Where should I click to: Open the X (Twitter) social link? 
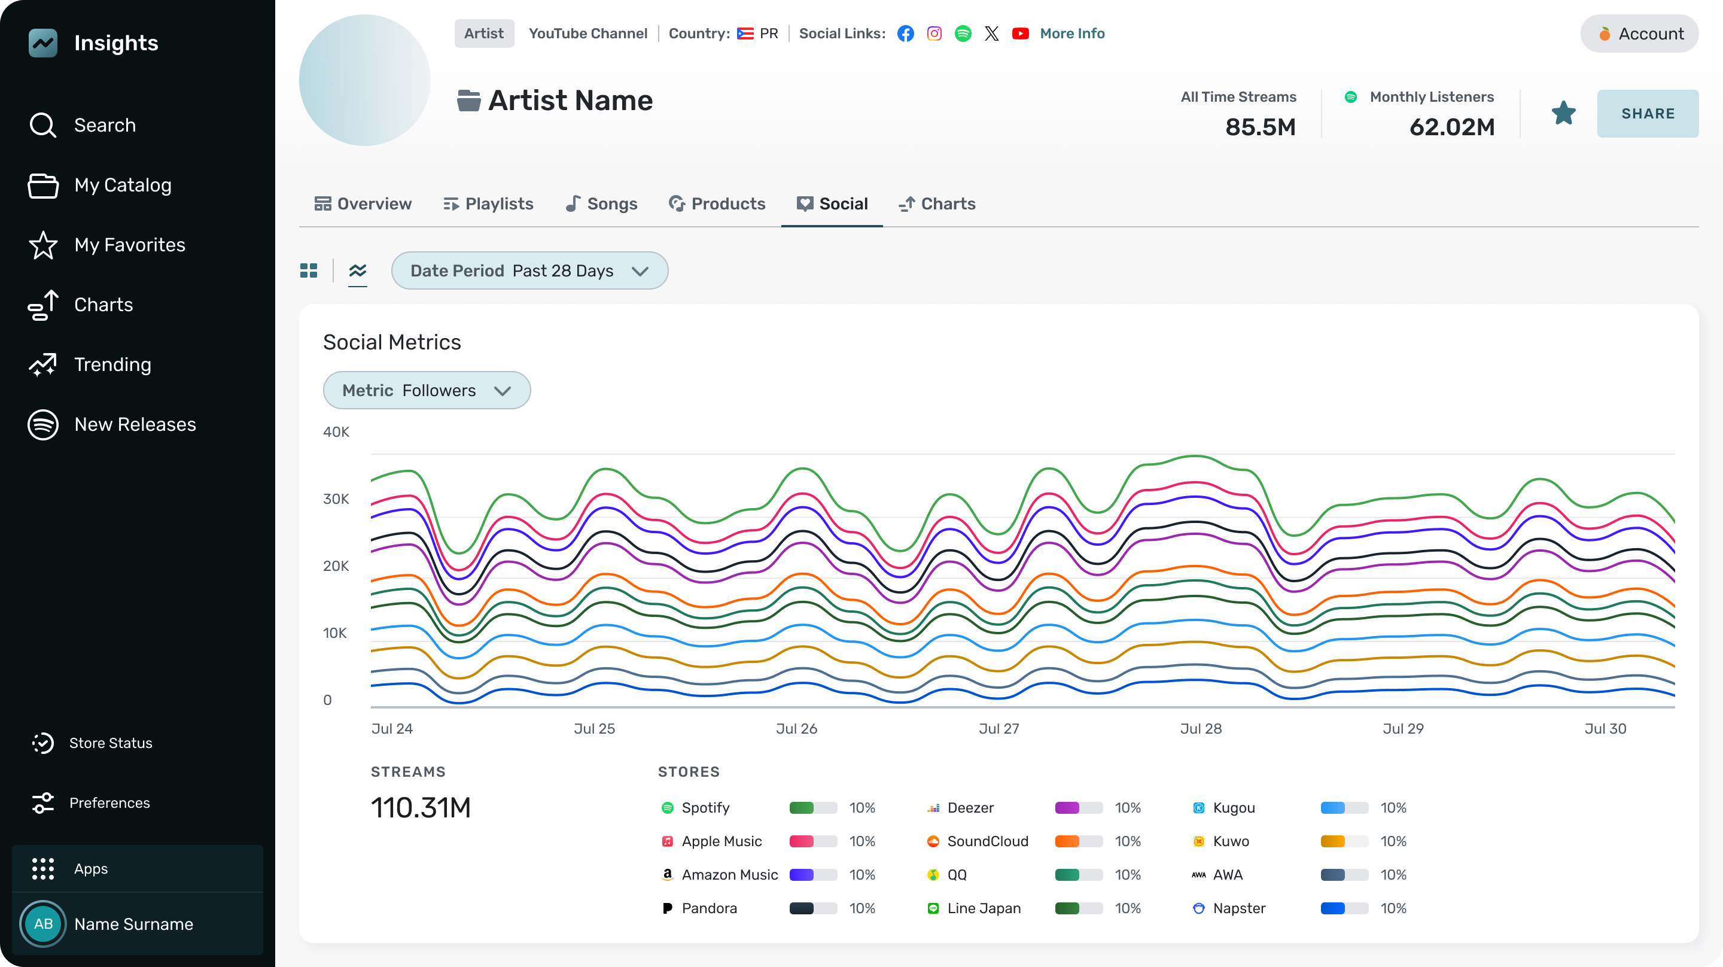tap(991, 34)
